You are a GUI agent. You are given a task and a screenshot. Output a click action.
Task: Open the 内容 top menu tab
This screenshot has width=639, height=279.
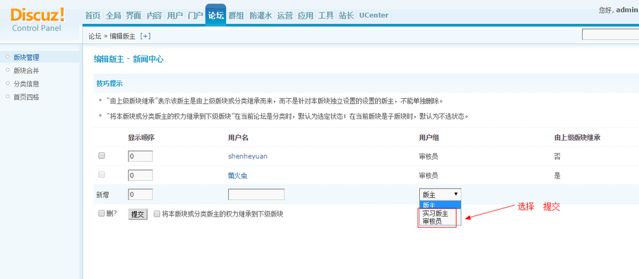tap(155, 16)
